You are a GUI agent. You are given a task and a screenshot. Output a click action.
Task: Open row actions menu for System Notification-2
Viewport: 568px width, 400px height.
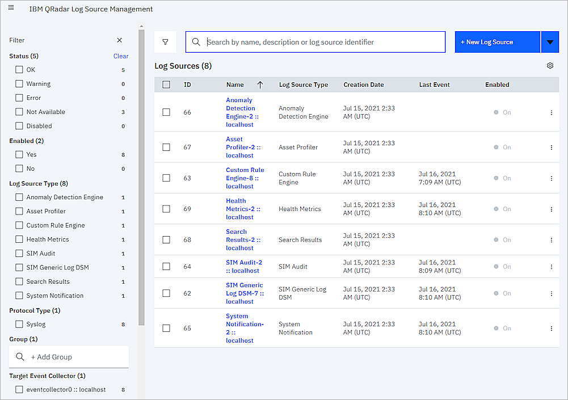click(x=551, y=329)
